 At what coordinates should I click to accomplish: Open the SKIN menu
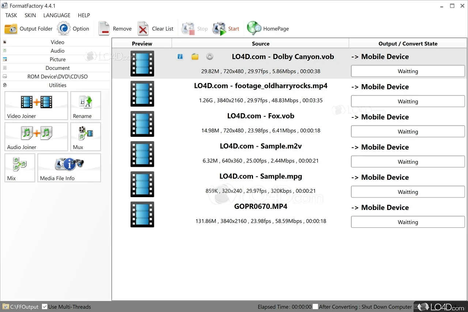coord(30,15)
